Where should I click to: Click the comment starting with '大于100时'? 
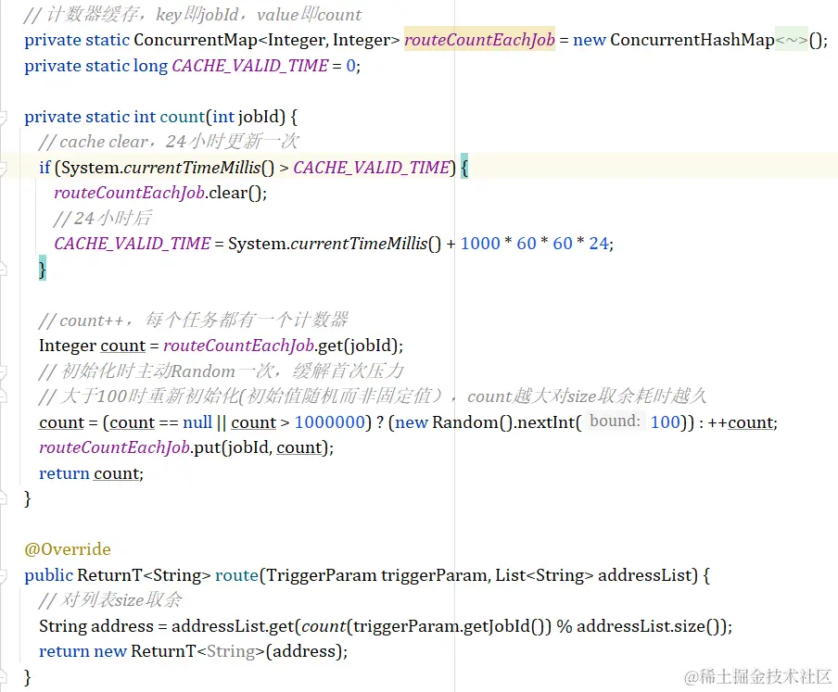pos(373,396)
